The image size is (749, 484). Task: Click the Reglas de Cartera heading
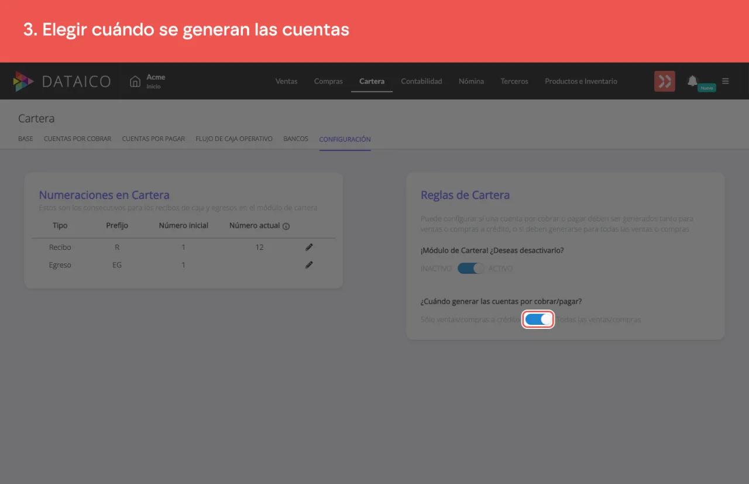tap(465, 195)
